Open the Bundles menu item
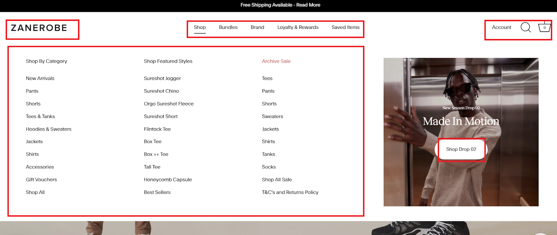557x235 pixels. click(x=228, y=27)
